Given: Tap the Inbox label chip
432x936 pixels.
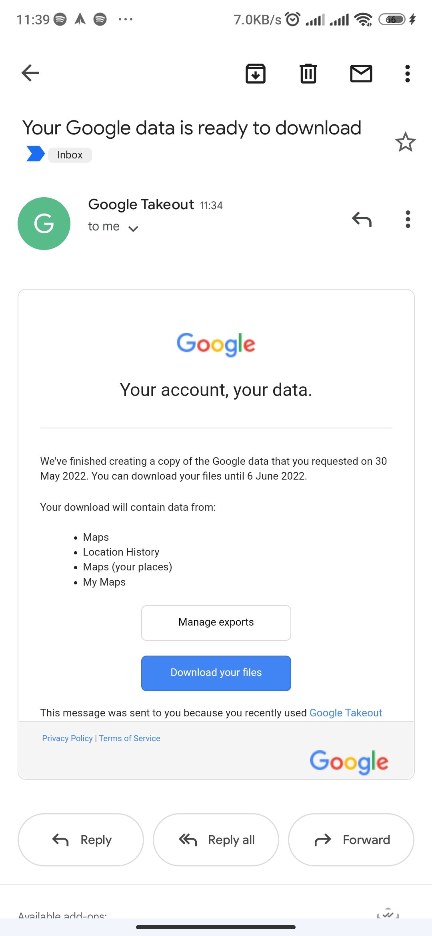Looking at the screenshot, I should [70, 155].
